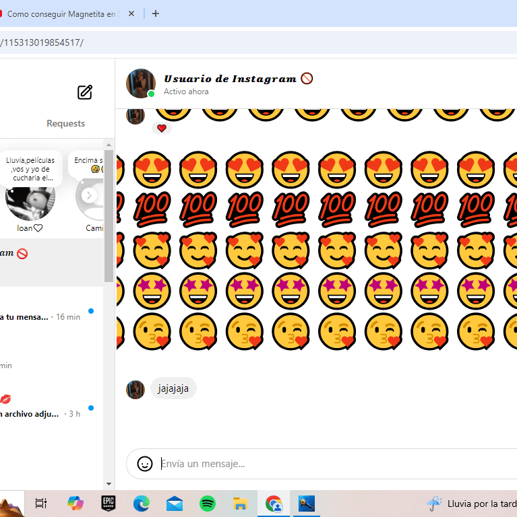Image resolution: width=517 pixels, height=517 pixels.
Task: Open Spotify from the taskbar
Action: click(x=208, y=504)
